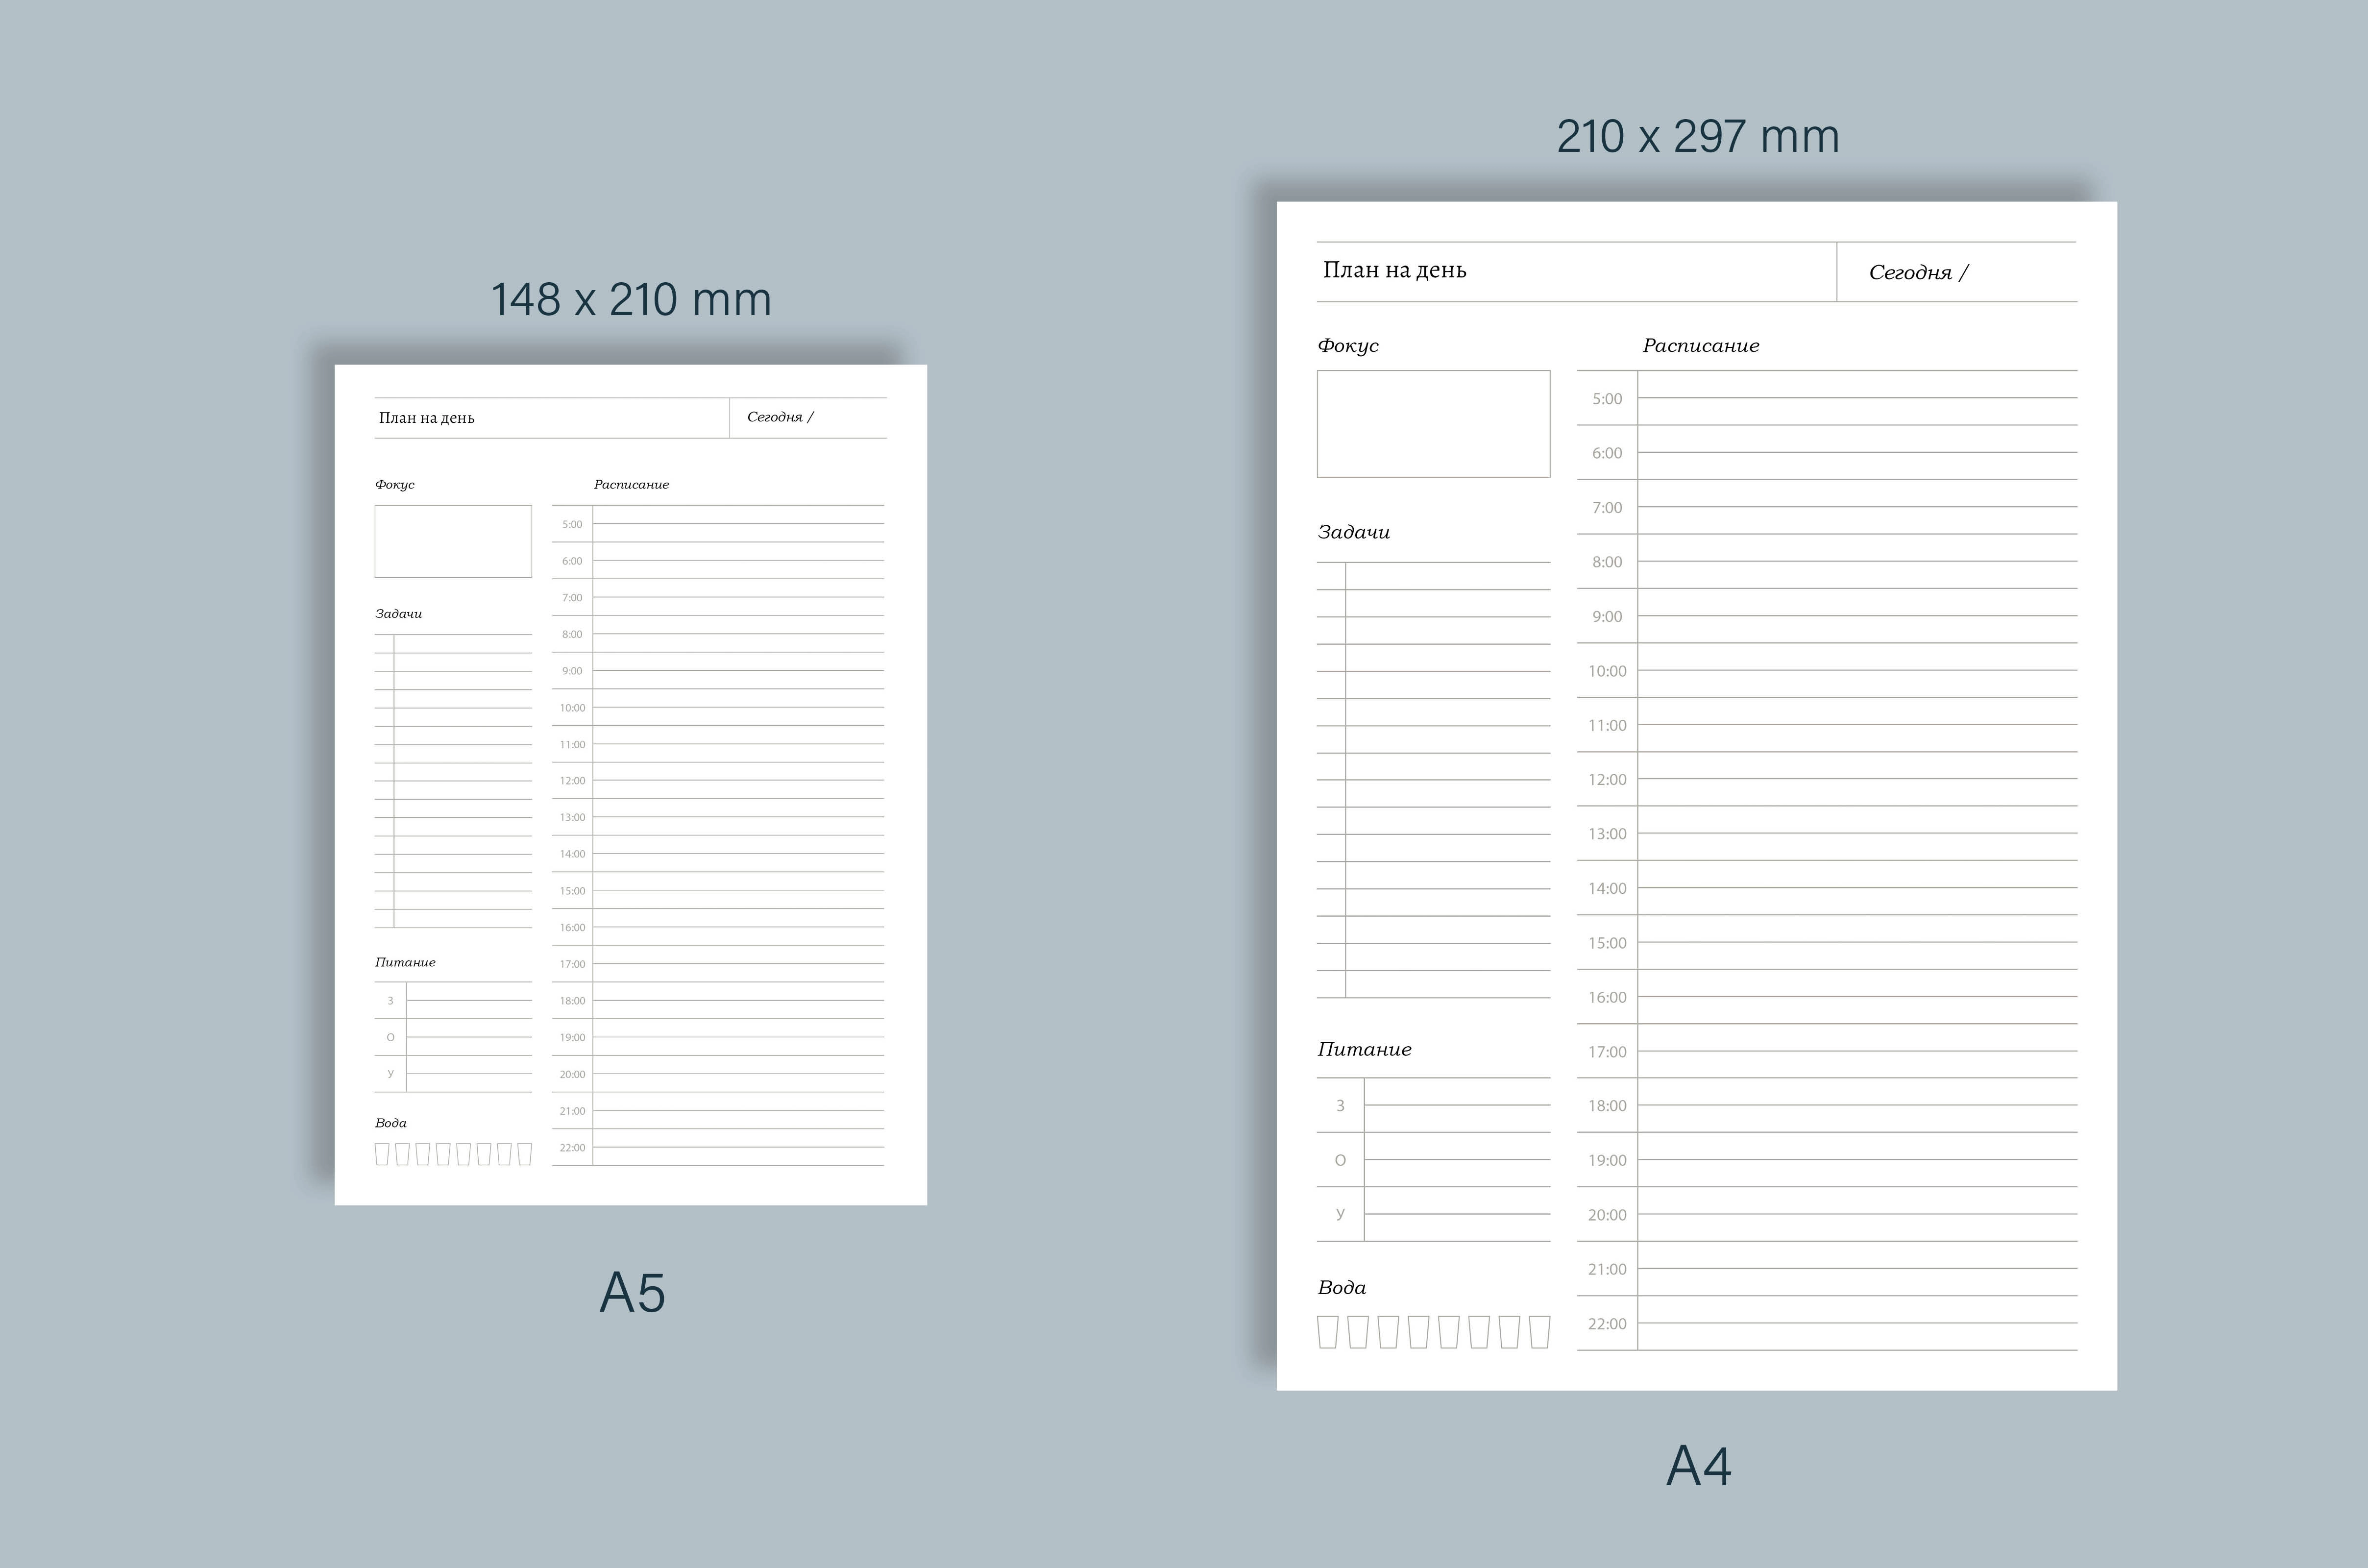This screenshot has width=2368, height=1568.
Task: Click the 'У' meal letter on A4 page
Action: pyautogui.click(x=1340, y=1214)
